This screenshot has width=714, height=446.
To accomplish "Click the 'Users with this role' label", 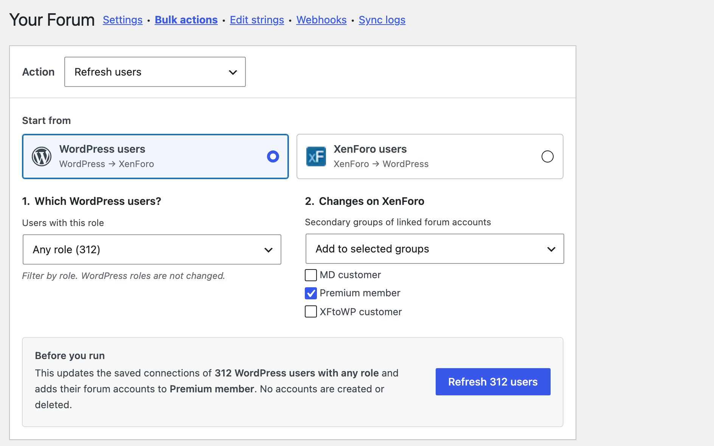I will click(x=63, y=223).
